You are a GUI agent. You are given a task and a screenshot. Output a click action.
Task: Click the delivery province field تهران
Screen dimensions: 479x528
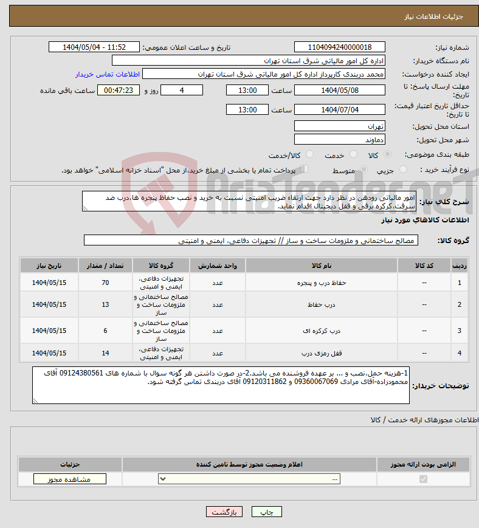point(340,126)
